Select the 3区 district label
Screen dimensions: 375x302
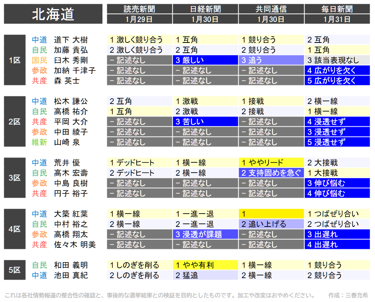(x=15, y=178)
